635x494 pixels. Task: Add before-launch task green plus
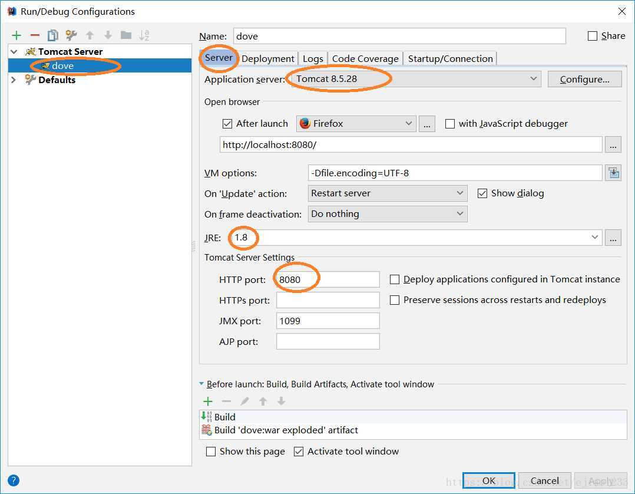[208, 401]
